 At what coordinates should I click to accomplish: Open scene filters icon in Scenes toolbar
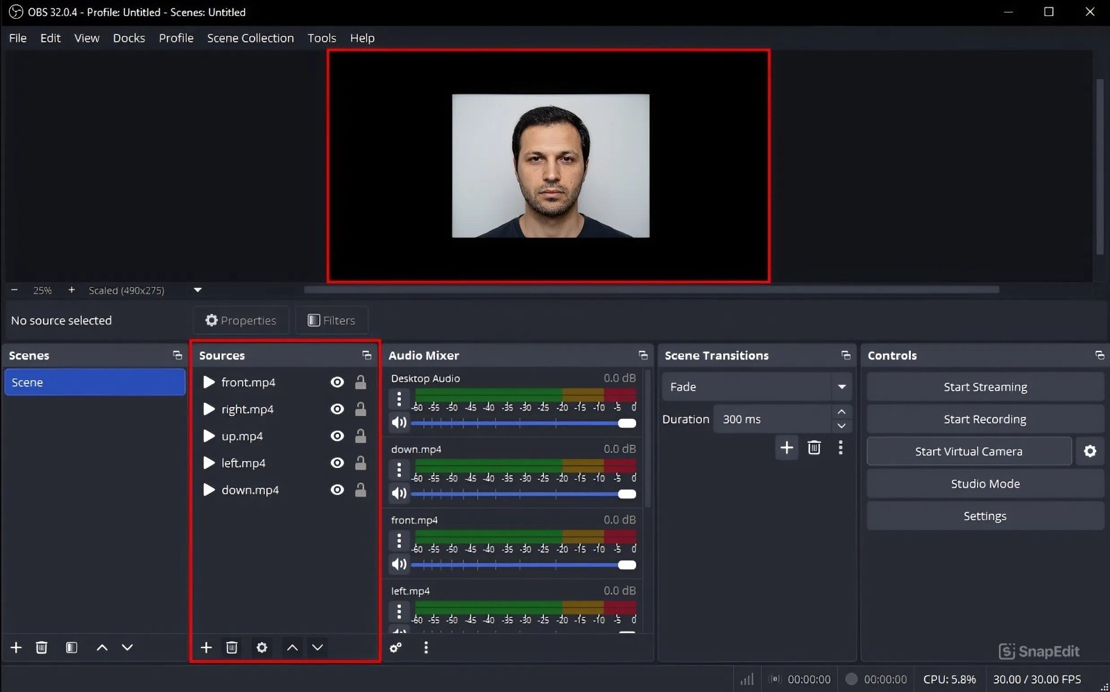pyautogui.click(x=71, y=647)
